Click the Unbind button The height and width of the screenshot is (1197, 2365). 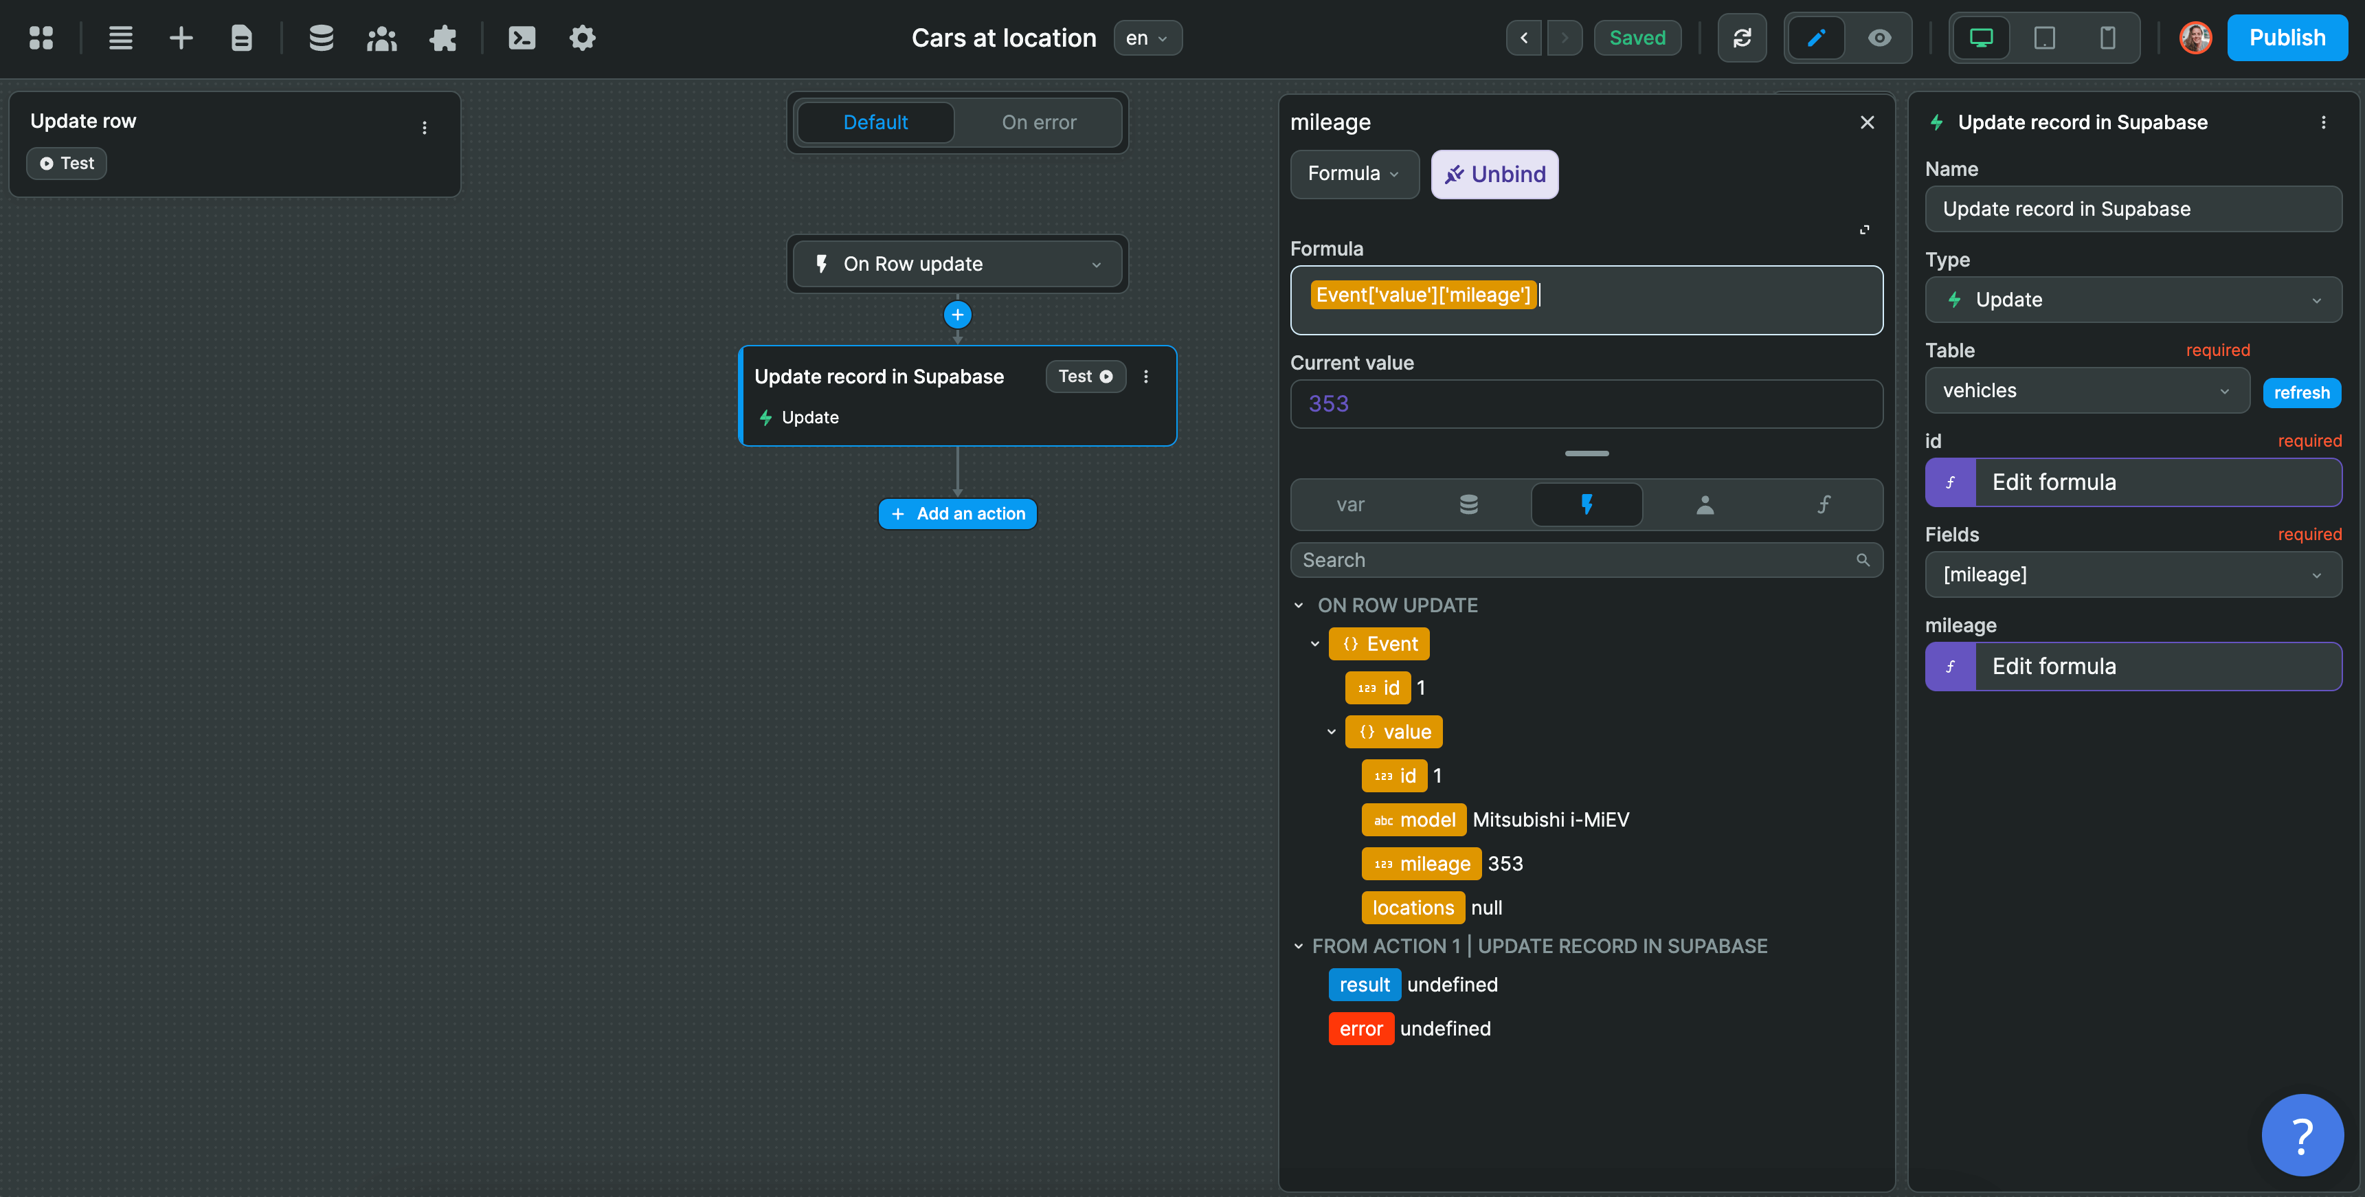[x=1494, y=173]
